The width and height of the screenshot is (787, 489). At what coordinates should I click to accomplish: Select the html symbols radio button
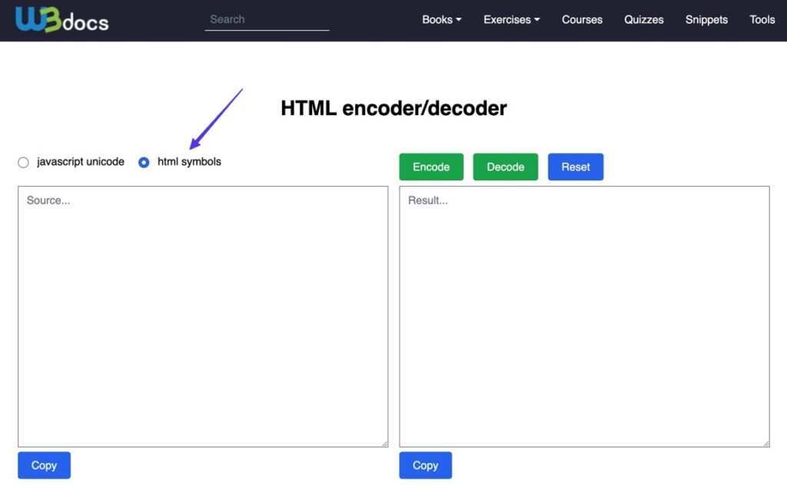click(144, 162)
